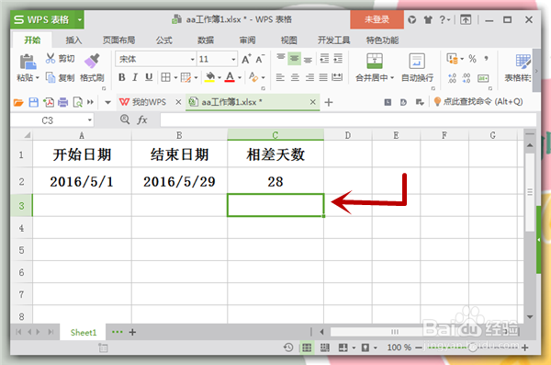Screen dimensions: 551x365
Task: Click the Merge and Center icon
Action: coord(375,62)
